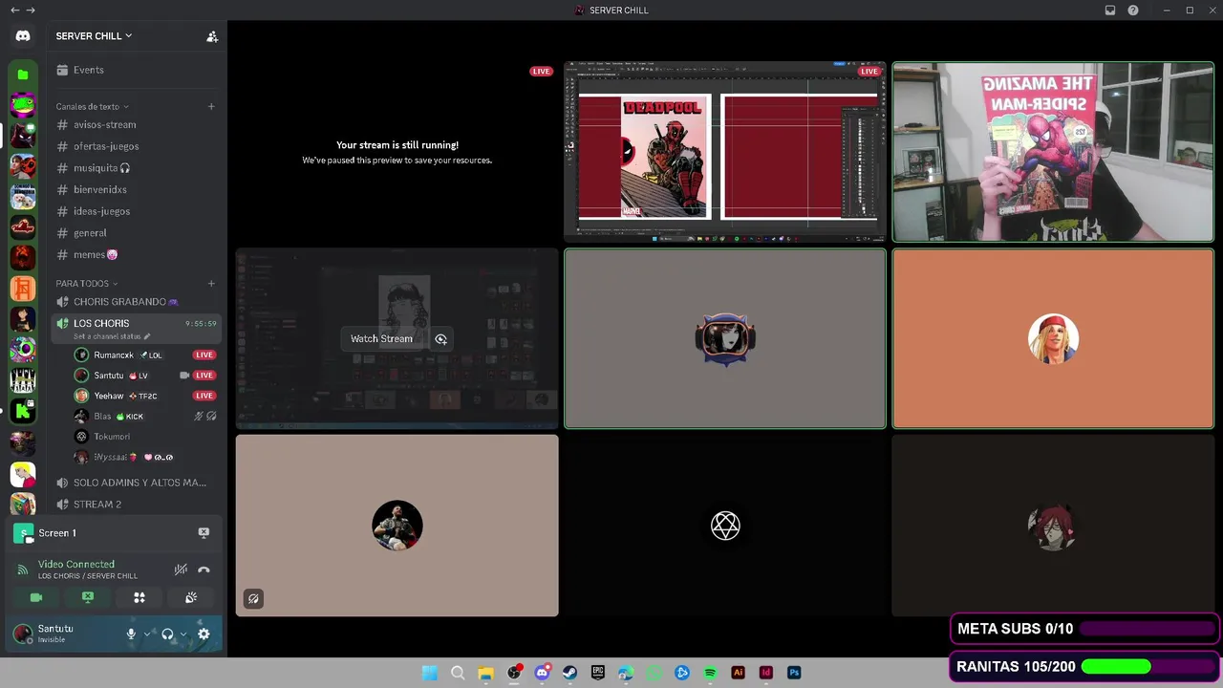The height and width of the screenshot is (688, 1223).
Task: Join CHORIS GRABANDO voice channel
Action: tap(137, 302)
